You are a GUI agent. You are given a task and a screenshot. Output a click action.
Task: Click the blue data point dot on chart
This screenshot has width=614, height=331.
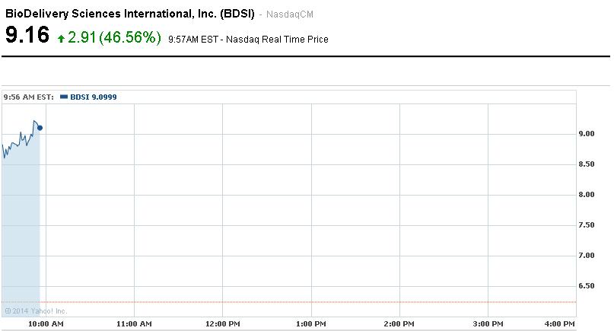pos(40,128)
